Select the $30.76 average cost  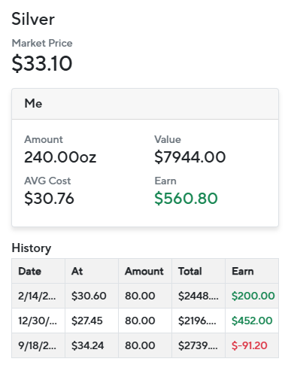(x=49, y=199)
